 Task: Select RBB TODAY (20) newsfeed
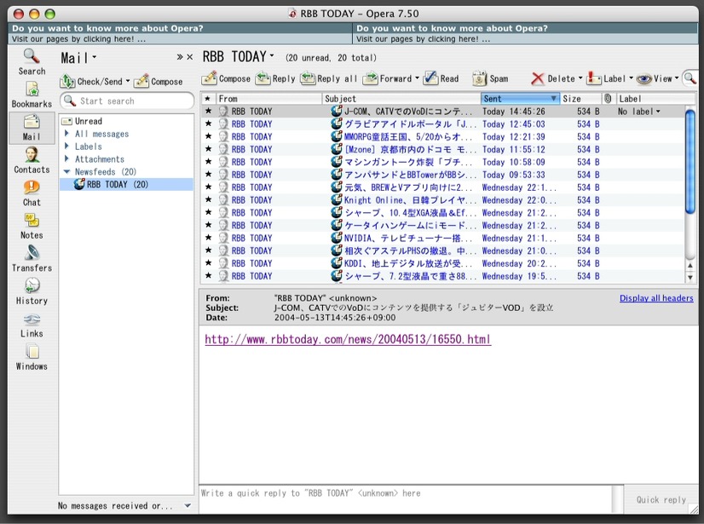point(127,184)
